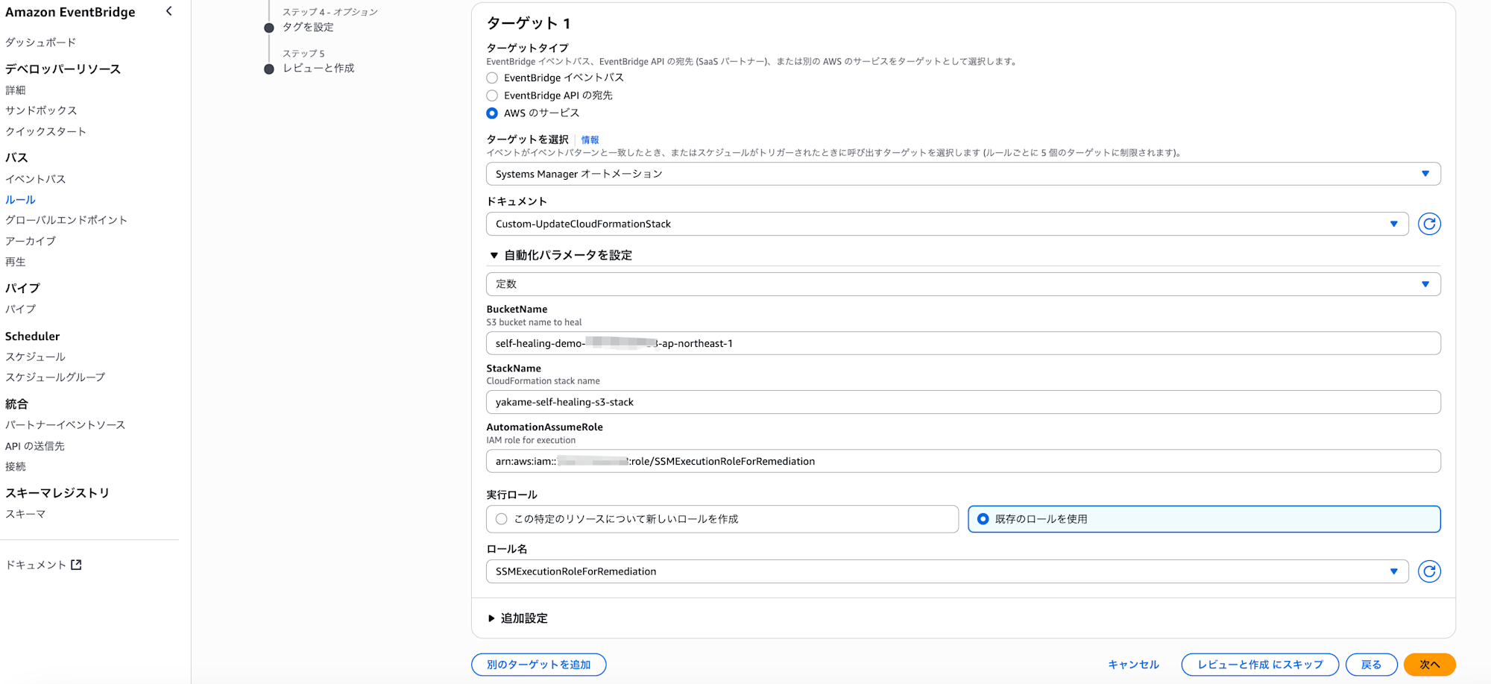
Task: Expand the additional settings section (追加設定)
Action: 517,618
